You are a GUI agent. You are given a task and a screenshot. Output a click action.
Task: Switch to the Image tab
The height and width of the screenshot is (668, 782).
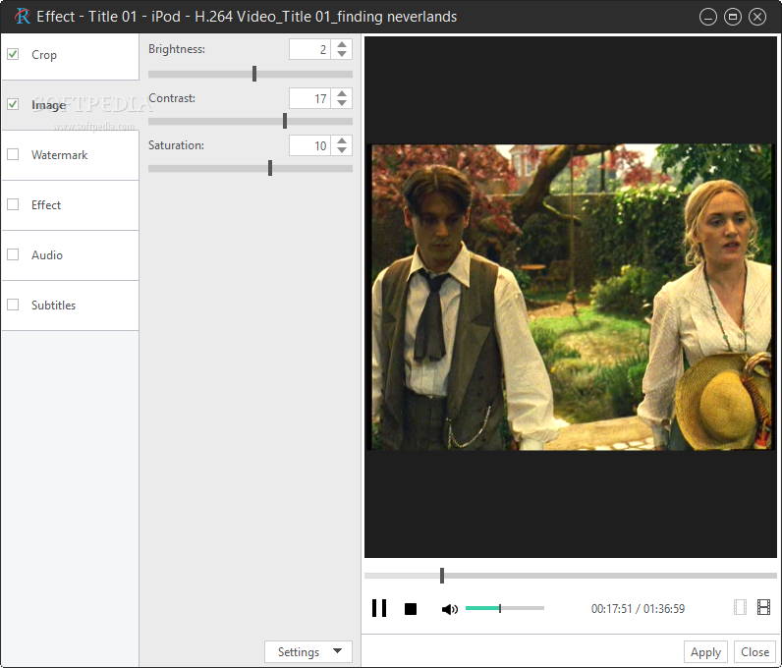[71, 105]
